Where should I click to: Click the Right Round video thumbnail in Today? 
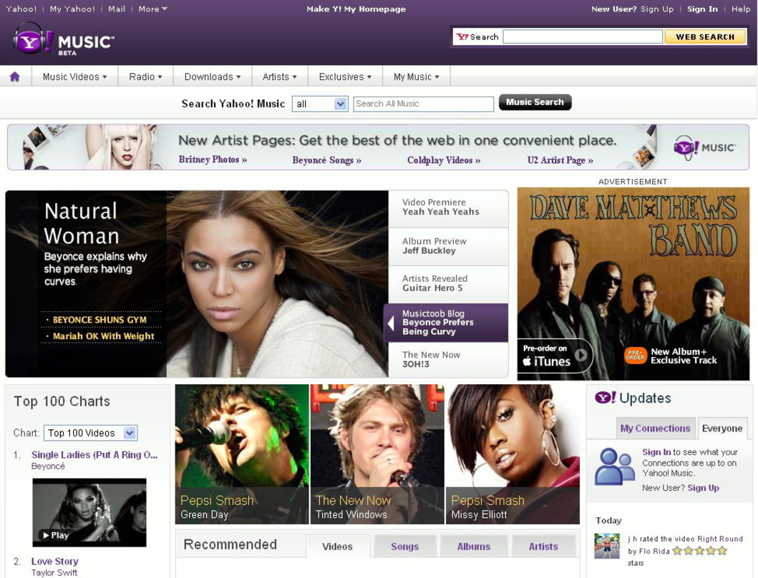click(x=607, y=546)
